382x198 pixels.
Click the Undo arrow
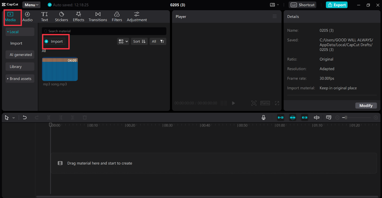tap(25, 117)
